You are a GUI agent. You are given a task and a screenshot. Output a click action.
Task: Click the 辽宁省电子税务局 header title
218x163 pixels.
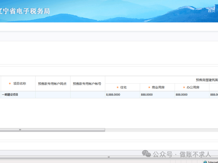coord(24,11)
